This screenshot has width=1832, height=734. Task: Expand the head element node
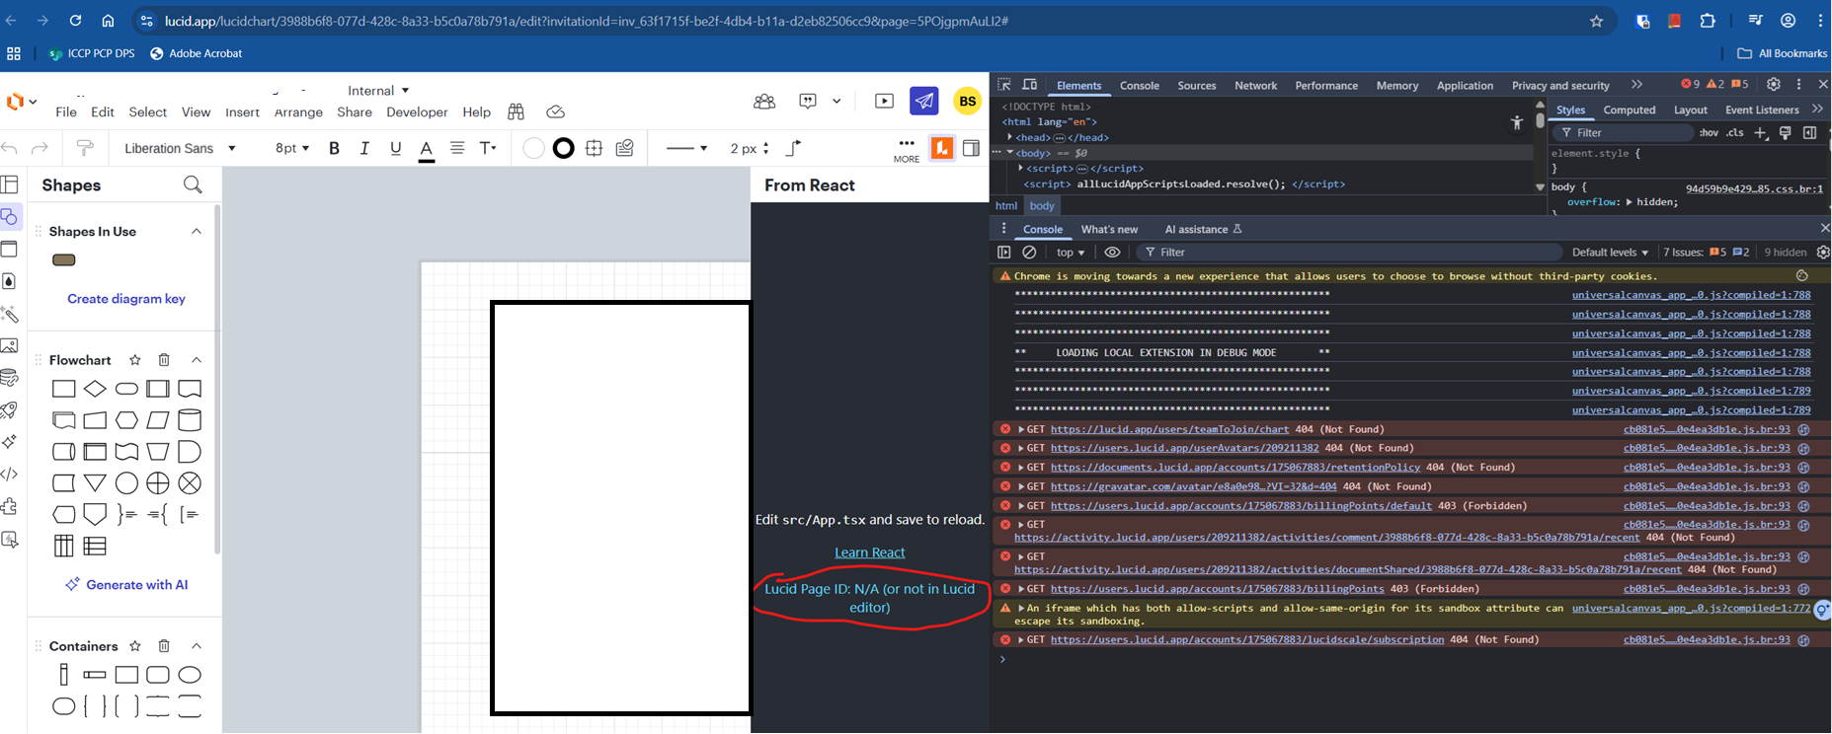tap(1009, 137)
